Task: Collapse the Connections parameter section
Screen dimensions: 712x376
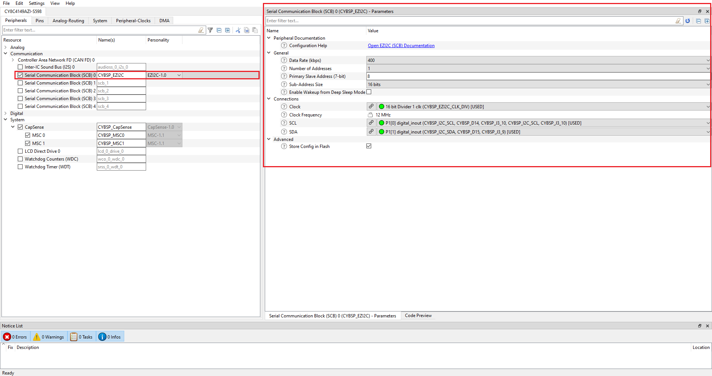Action: pyautogui.click(x=269, y=99)
